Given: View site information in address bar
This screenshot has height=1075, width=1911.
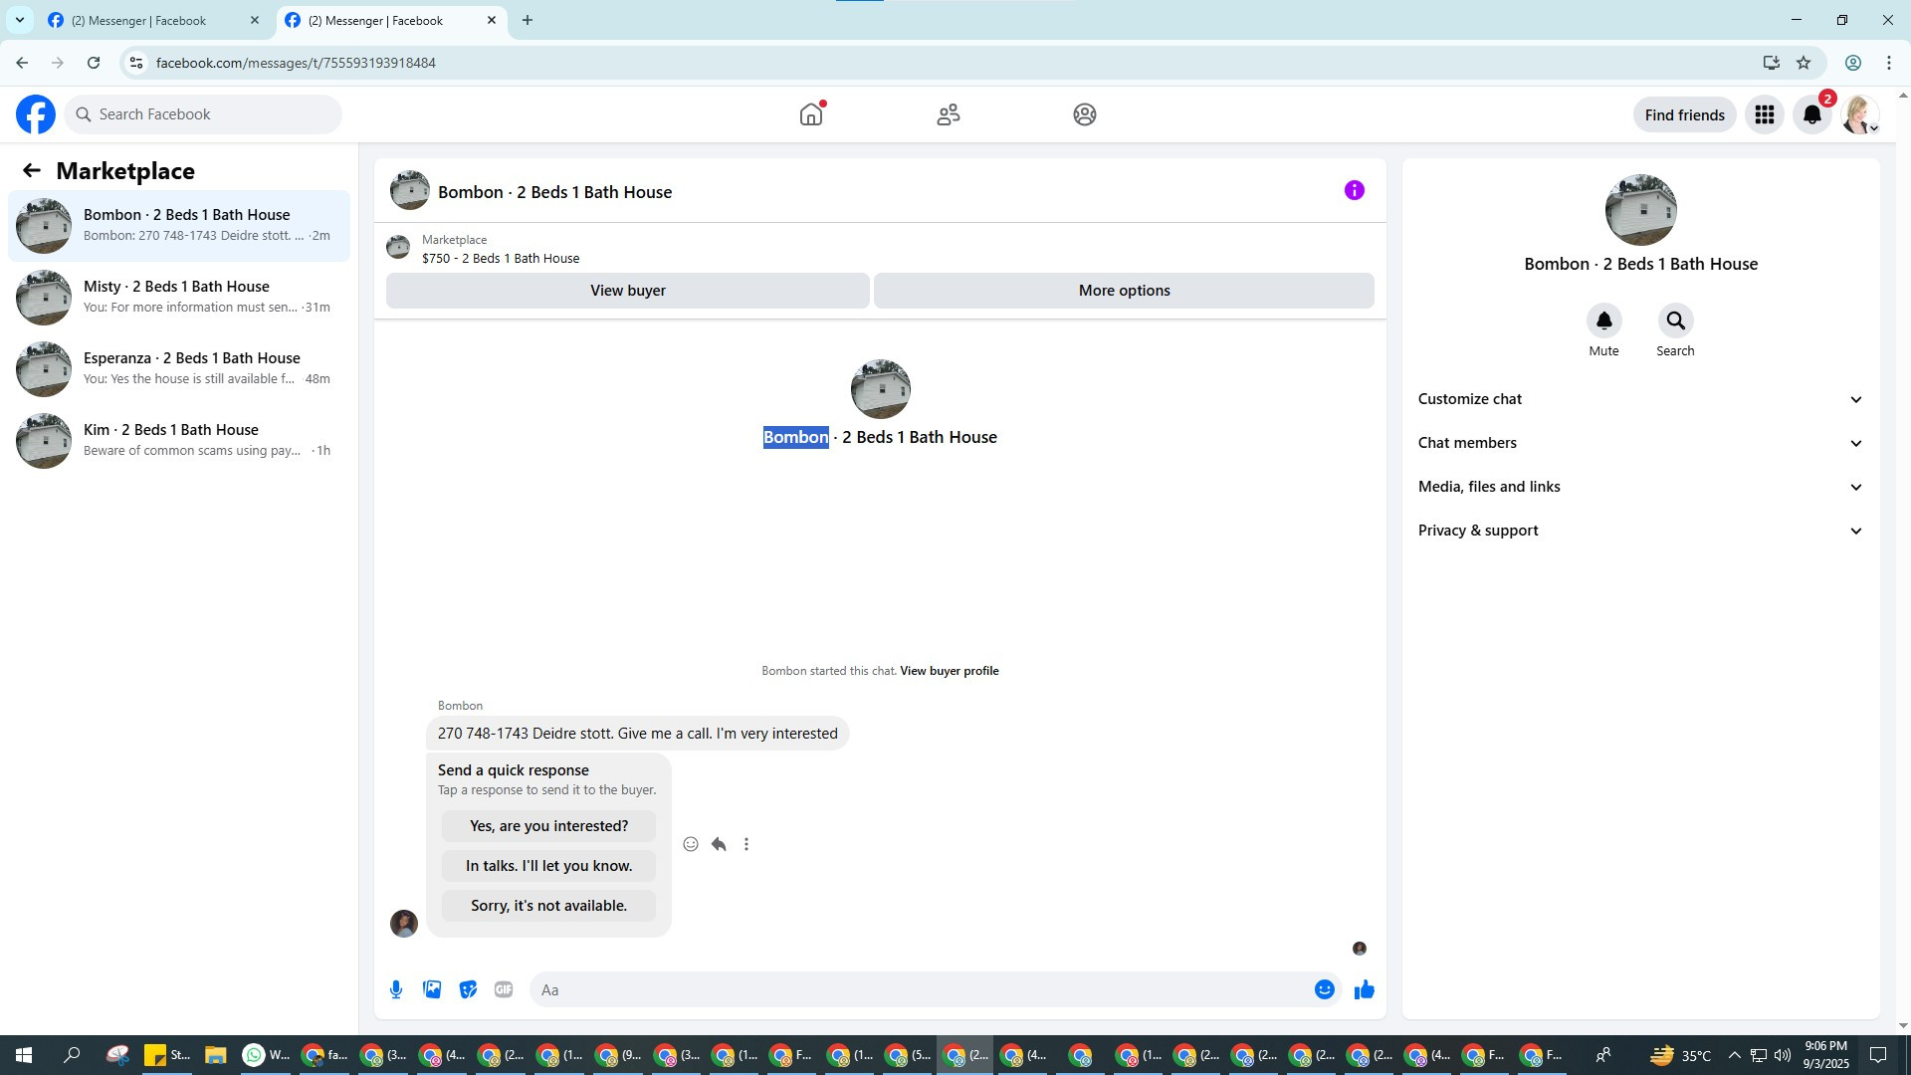Looking at the screenshot, I should coord(136,63).
